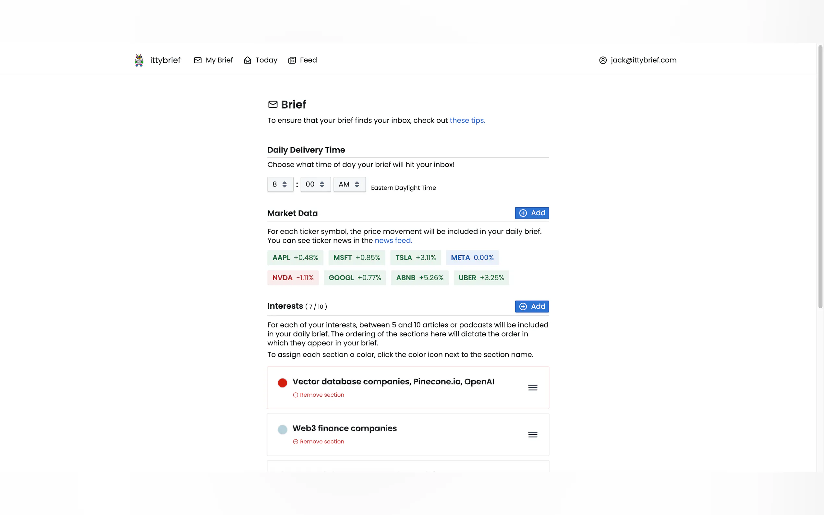
Task: Follow the 'news feed' link
Action: pos(393,240)
